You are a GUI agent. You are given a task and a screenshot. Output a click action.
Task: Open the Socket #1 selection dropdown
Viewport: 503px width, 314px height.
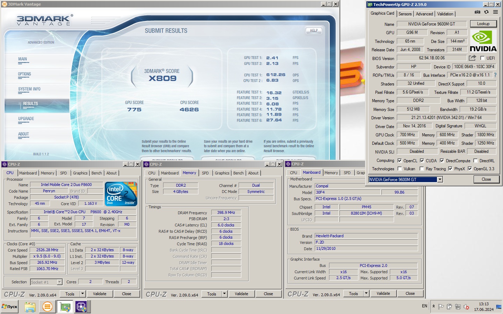[x=59, y=282]
